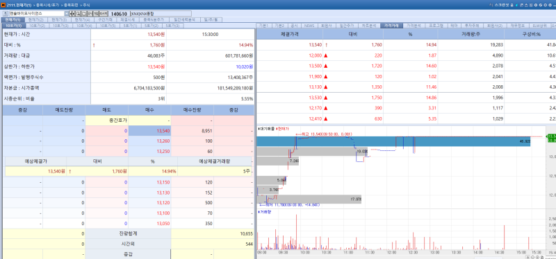Click the 'A' auto-scale icon below the chart
Image resolution: width=556 pixels, height=259 pixels.
(x=528, y=257)
